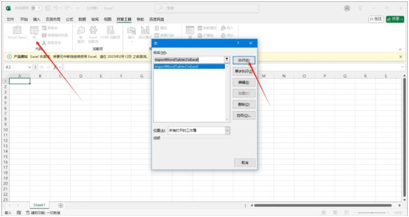Click the column D header
Viewport: 409px width, 217px height.
click(x=81, y=76)
